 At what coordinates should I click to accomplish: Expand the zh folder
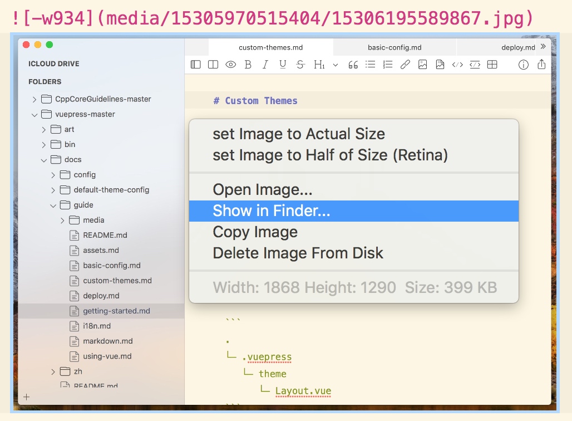[x=53, y=372]
